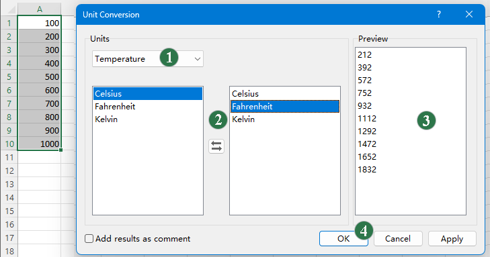Close the Unit Conversion dialog
Screen dimensions: 490x257
pyautogui.click(x=468, y=14)
